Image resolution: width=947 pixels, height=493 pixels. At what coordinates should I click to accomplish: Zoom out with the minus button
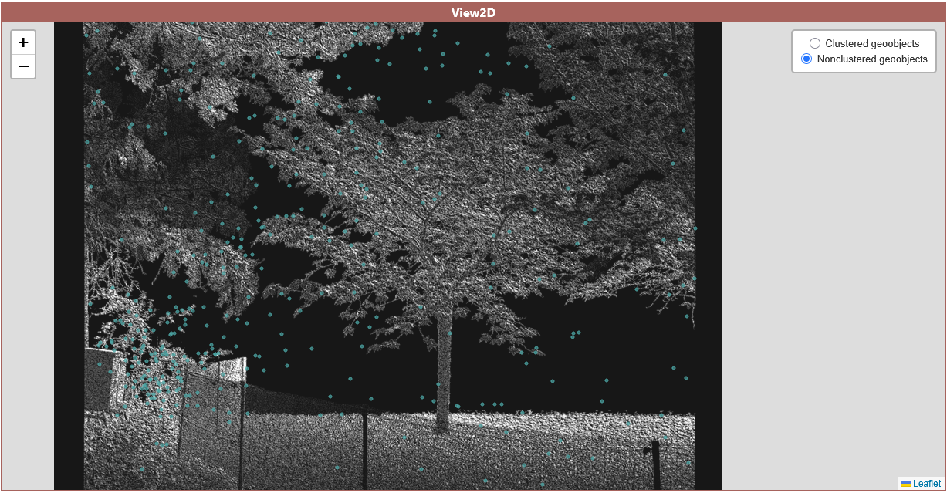23,66
